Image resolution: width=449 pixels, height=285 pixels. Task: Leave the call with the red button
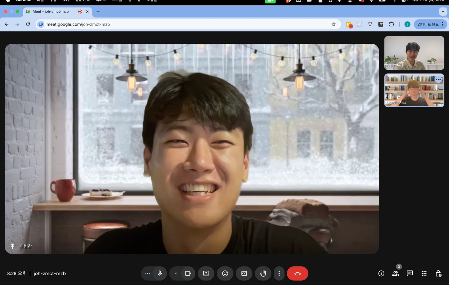coord(297,273)
